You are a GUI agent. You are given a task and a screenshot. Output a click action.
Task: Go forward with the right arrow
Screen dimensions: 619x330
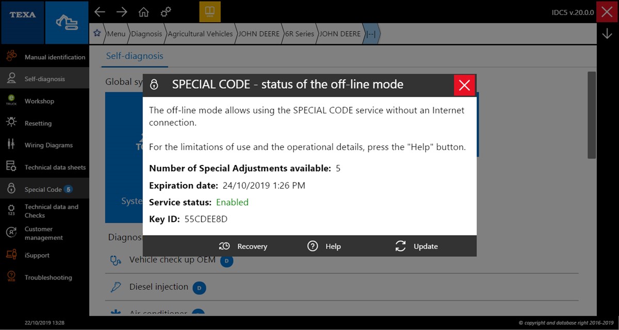[122, 12]
